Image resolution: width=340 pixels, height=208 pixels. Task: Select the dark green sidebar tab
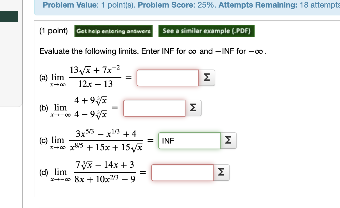(x=9, y=17)
